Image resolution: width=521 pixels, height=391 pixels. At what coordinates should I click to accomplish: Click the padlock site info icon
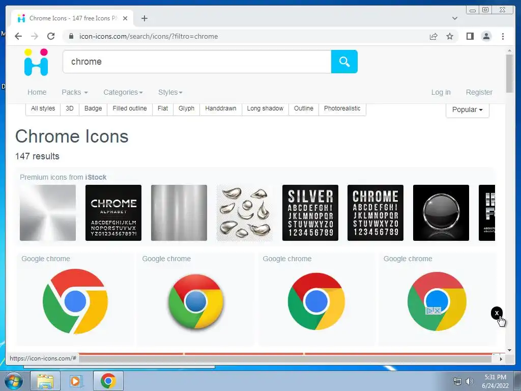71,36
